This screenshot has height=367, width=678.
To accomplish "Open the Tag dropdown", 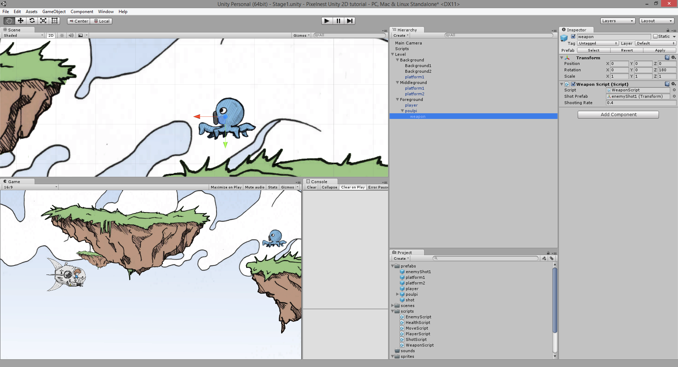I will tap(598, 43).
